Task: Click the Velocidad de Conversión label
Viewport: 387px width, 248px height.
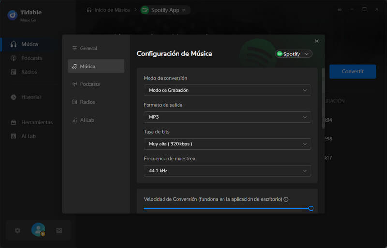Action: [213, 199]
